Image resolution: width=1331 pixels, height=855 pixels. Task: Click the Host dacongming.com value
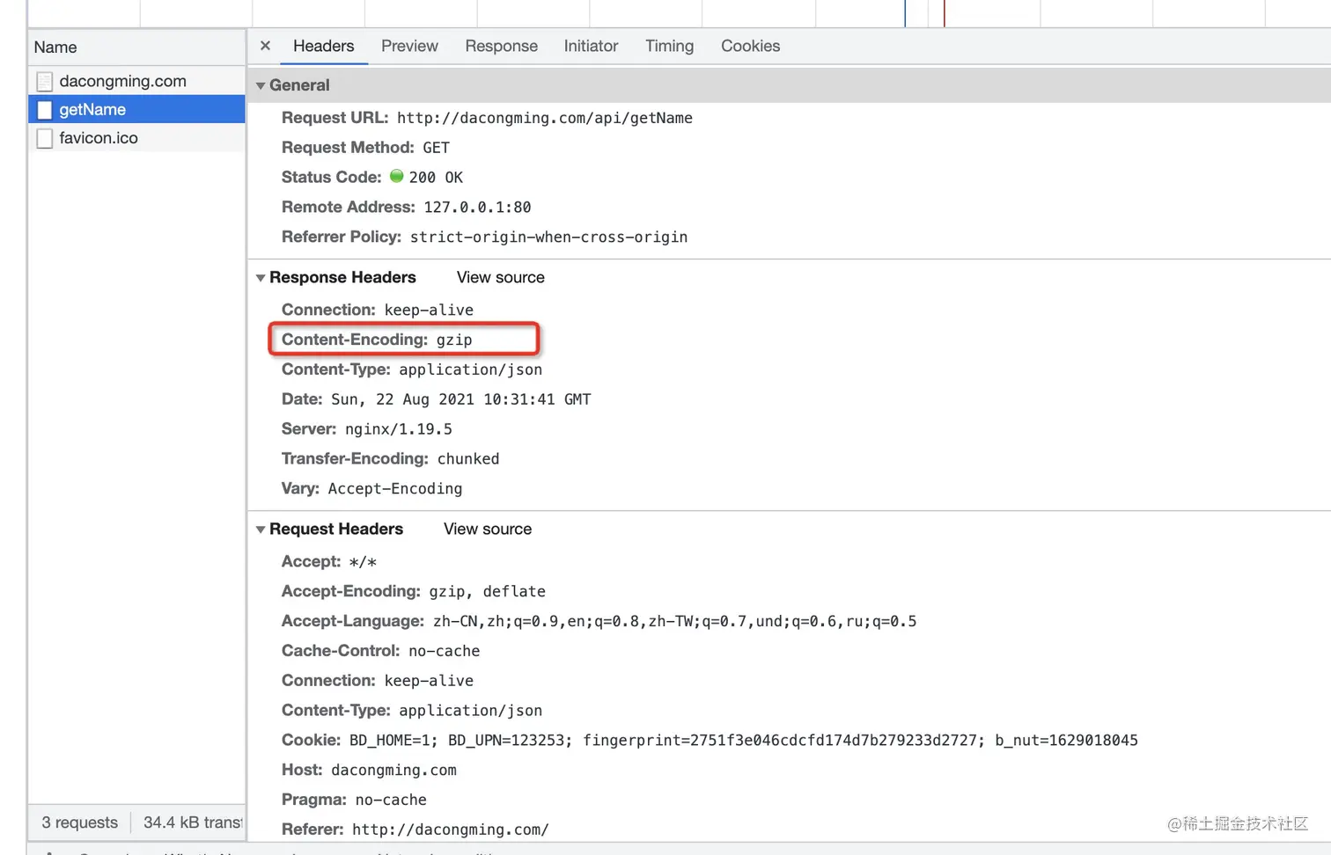click(x=394, y=771)
